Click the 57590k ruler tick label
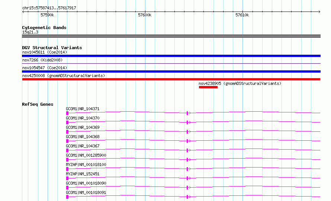331x201 pixels. 47,15
